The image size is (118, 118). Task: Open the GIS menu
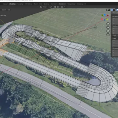pyautogui.click(x=9, y=10)
